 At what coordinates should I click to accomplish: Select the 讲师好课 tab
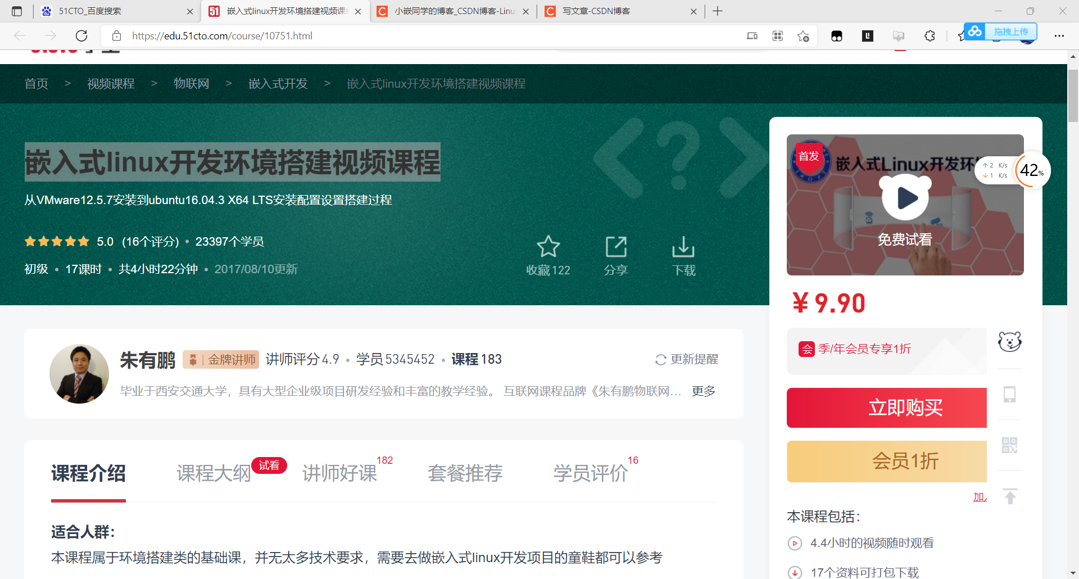[x=339, y=473]
